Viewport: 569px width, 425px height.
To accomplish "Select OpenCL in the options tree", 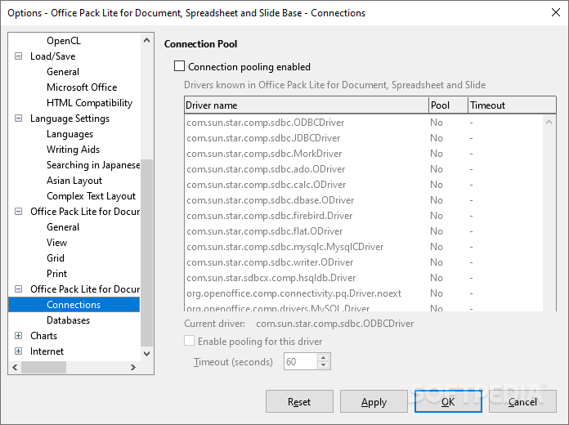I will pyautogui.click(x=64, y=41).
